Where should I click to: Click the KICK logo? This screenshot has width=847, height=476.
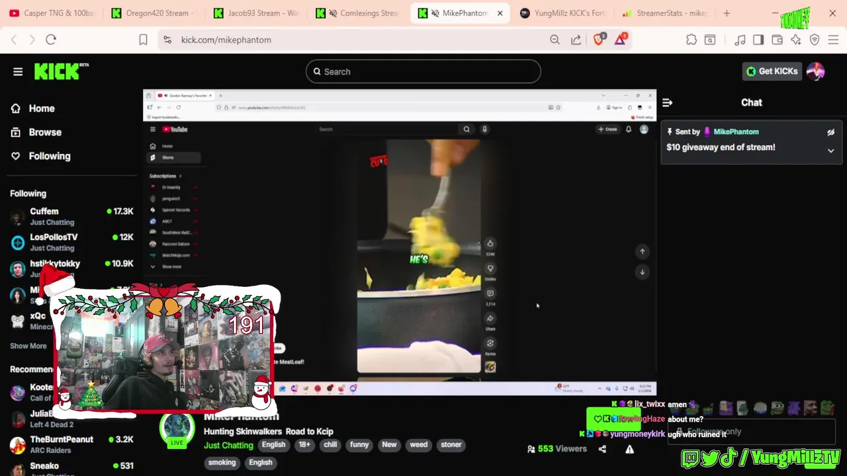click(62, 71)
